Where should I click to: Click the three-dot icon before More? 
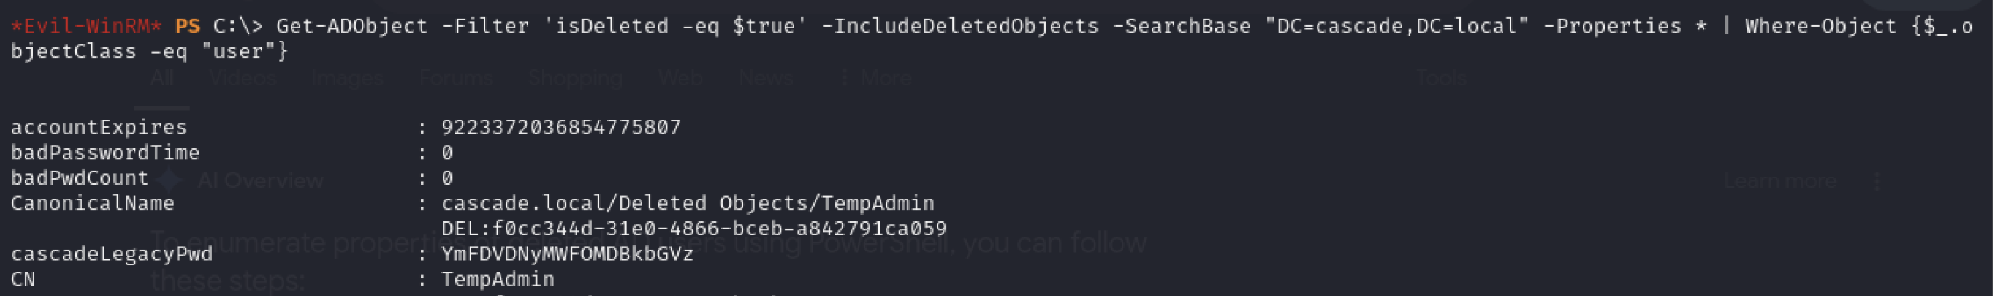[x=845, y=77]
